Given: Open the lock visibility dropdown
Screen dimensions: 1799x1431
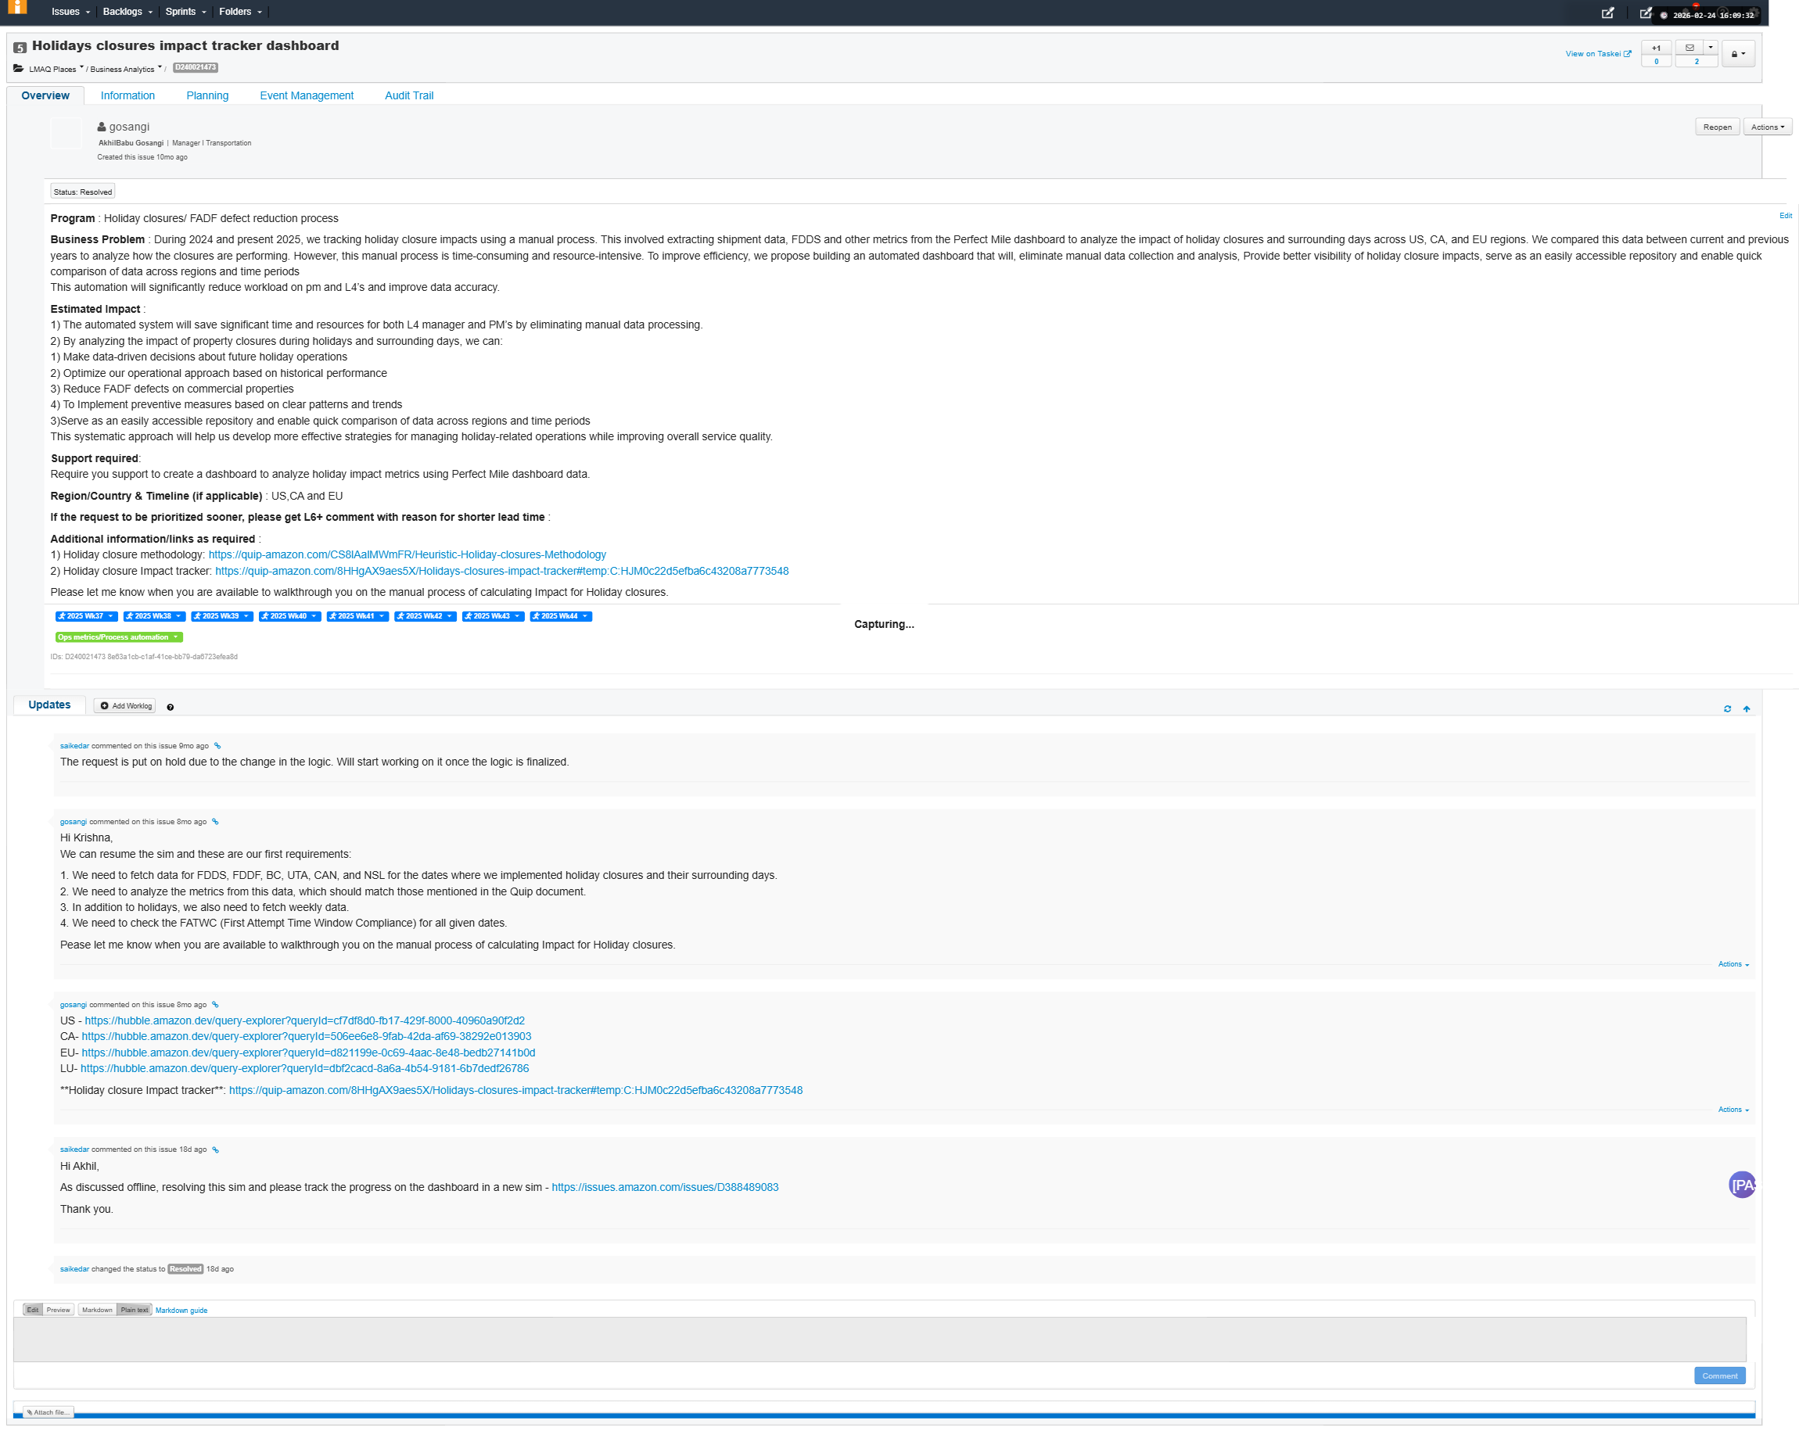Looking at the screenshot, I should coord(1737,53).
